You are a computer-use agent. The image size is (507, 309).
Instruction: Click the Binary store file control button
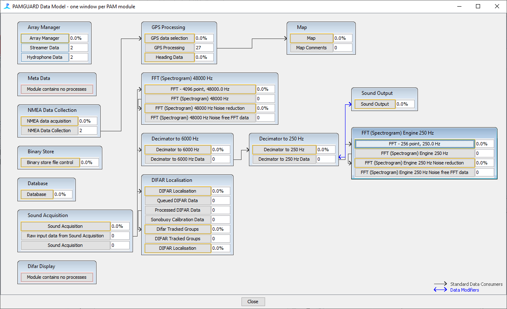click(50, 162)
